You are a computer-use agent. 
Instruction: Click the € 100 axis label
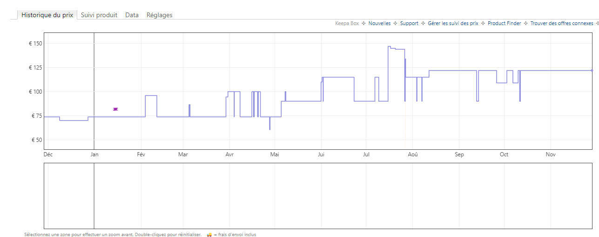tap(35, 92)
